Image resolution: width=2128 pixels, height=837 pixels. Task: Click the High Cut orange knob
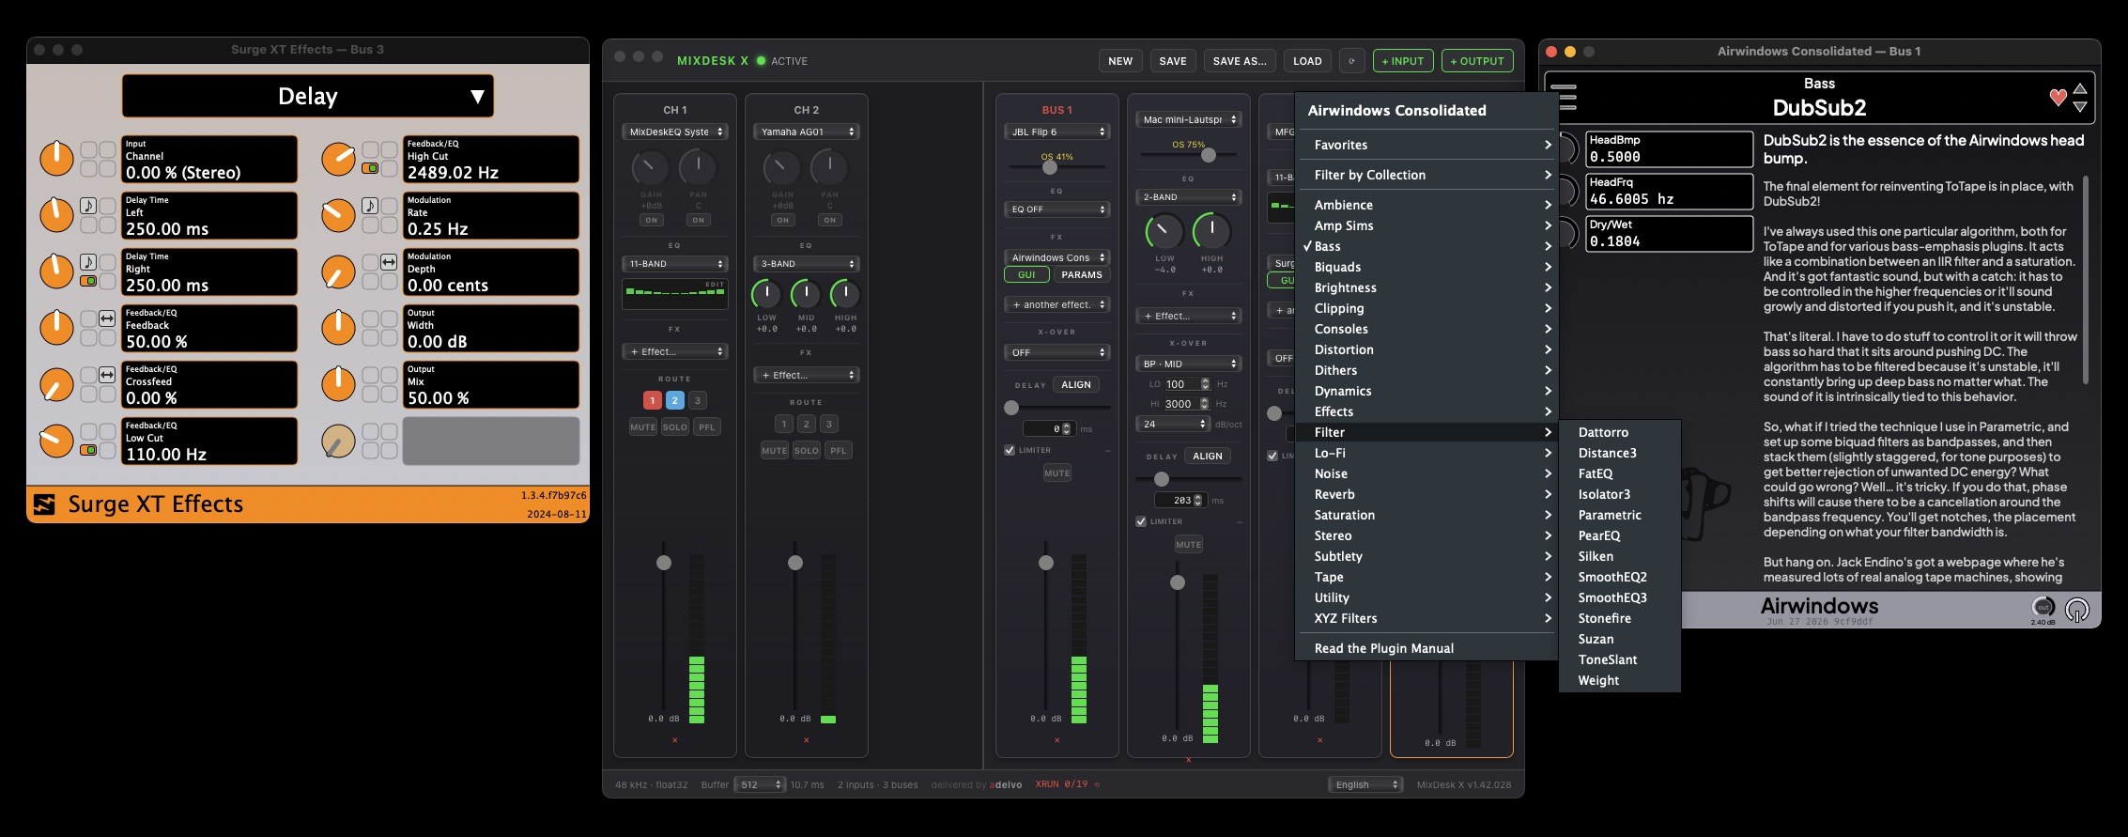[338, 159]
